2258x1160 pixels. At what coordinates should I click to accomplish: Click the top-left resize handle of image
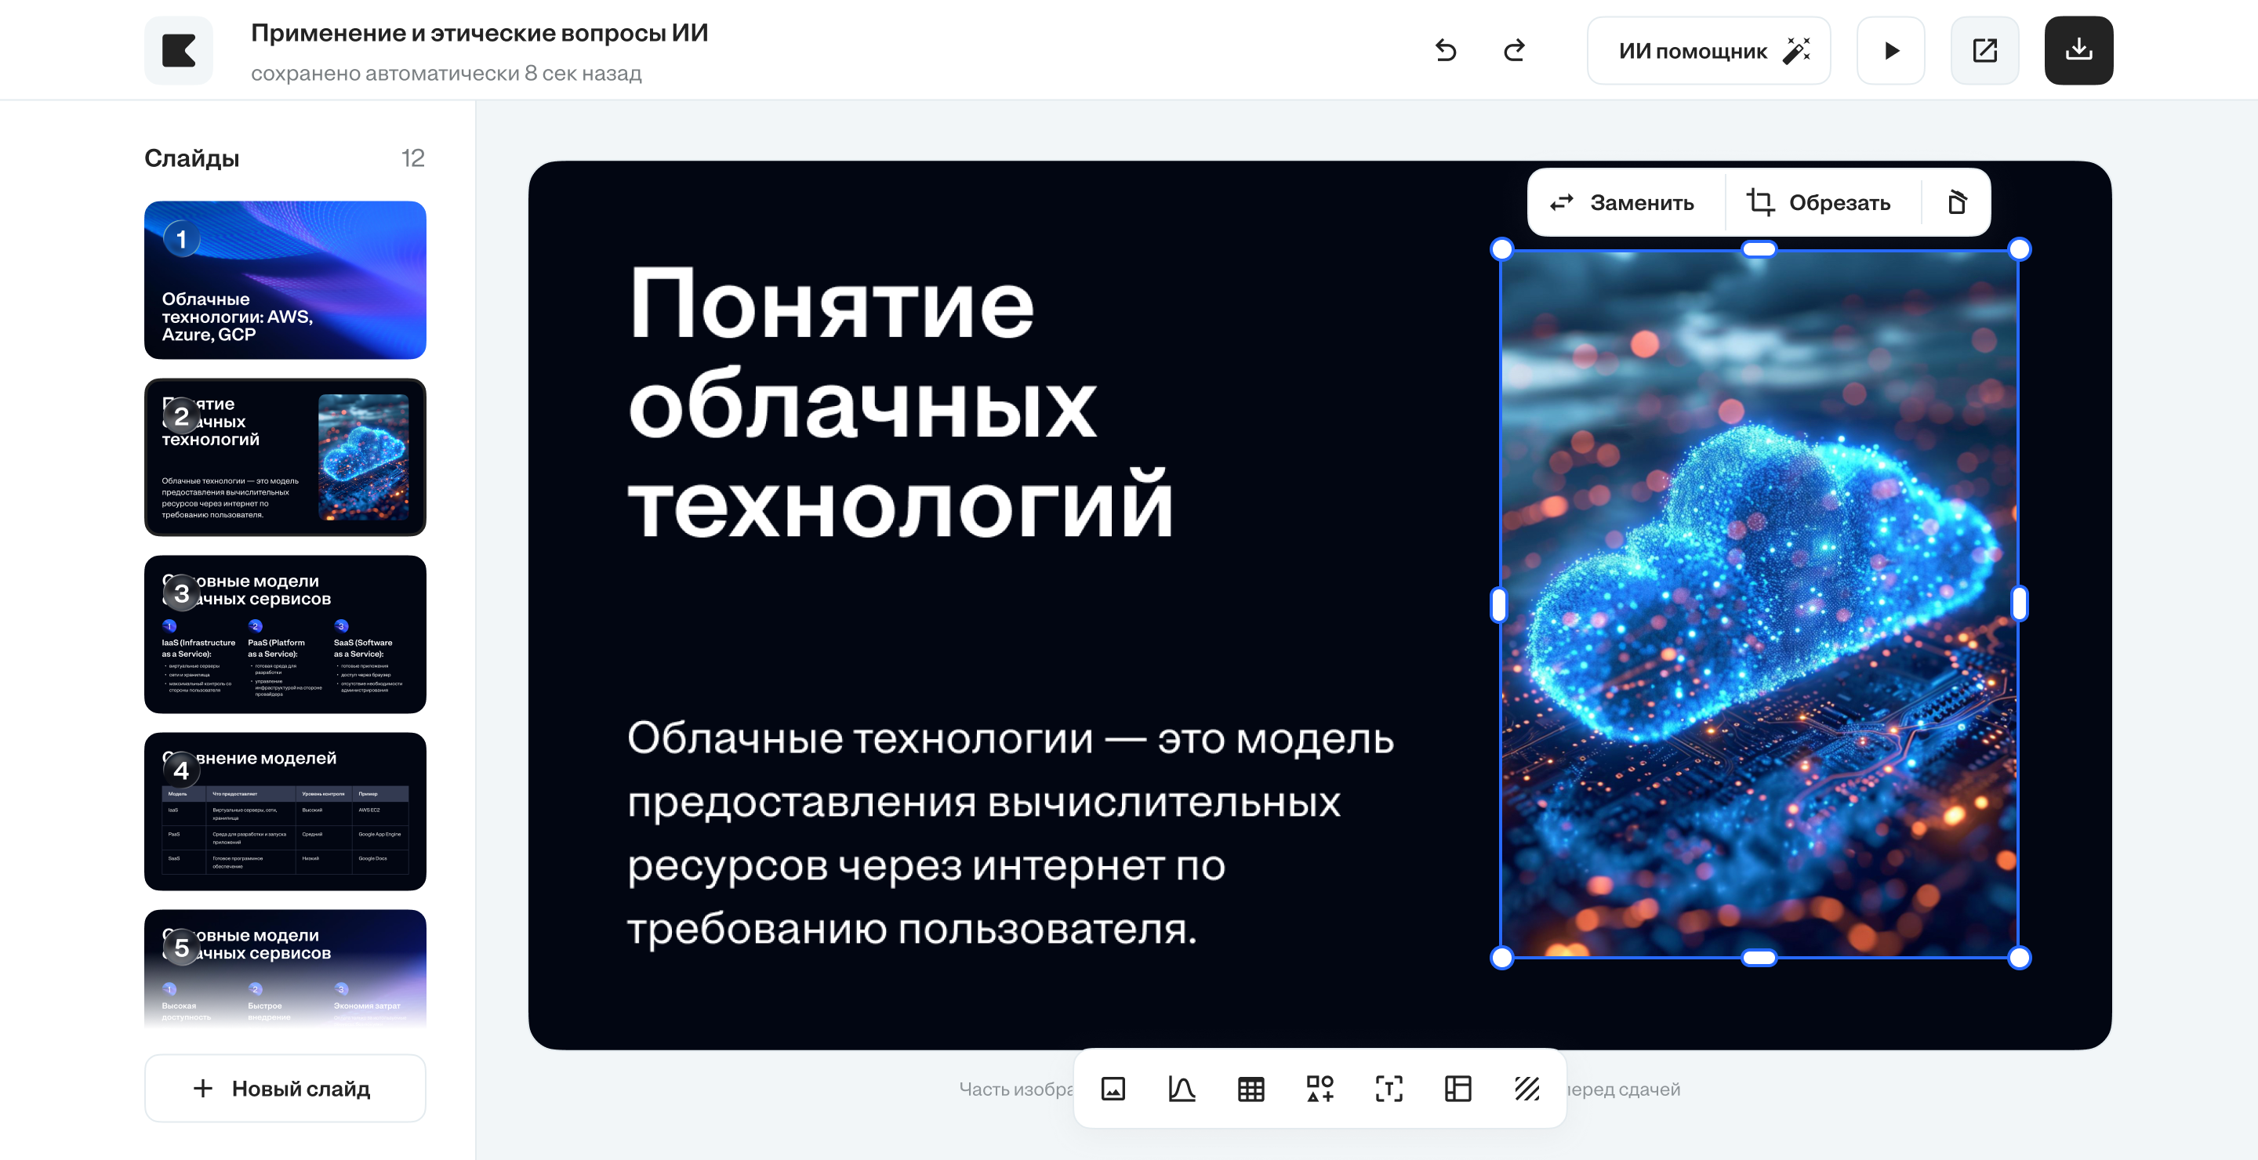pyautogui.click(x=1501, y=250)
